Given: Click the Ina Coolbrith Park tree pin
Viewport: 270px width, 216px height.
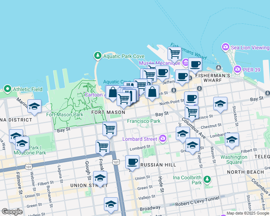Looking at the screenshot, I should coord(207,180).
